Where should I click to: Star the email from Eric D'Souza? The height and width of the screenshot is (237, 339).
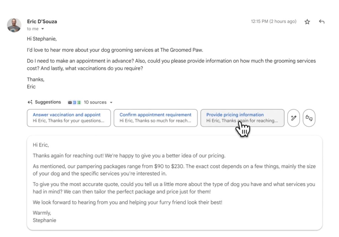[x=307, y=22]
